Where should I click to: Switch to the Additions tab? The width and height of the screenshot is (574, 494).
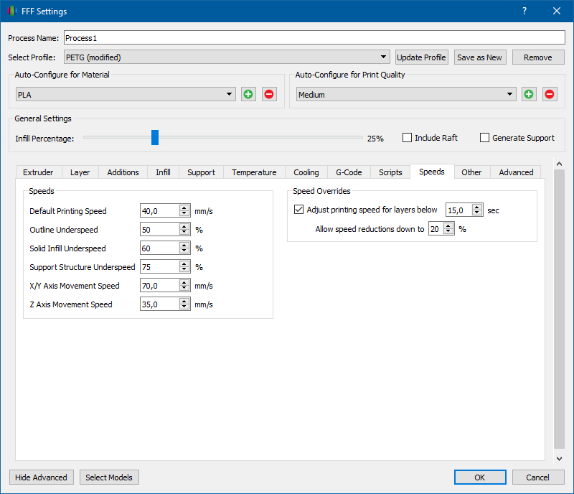tap(123, 172)
